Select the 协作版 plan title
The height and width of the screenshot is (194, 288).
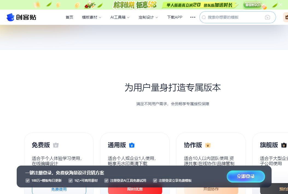click(193, 145)
